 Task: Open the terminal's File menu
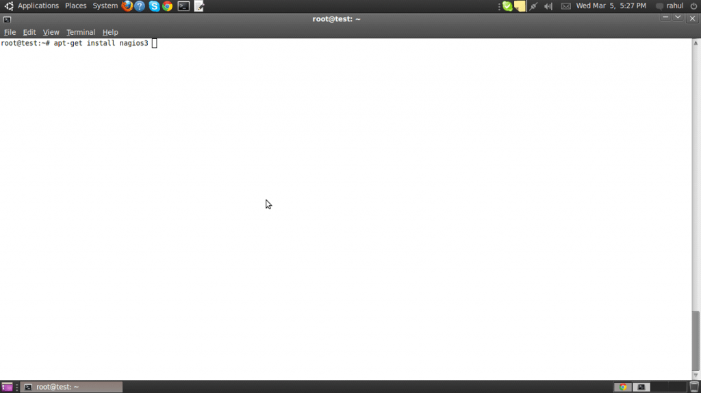pos(10,32)
